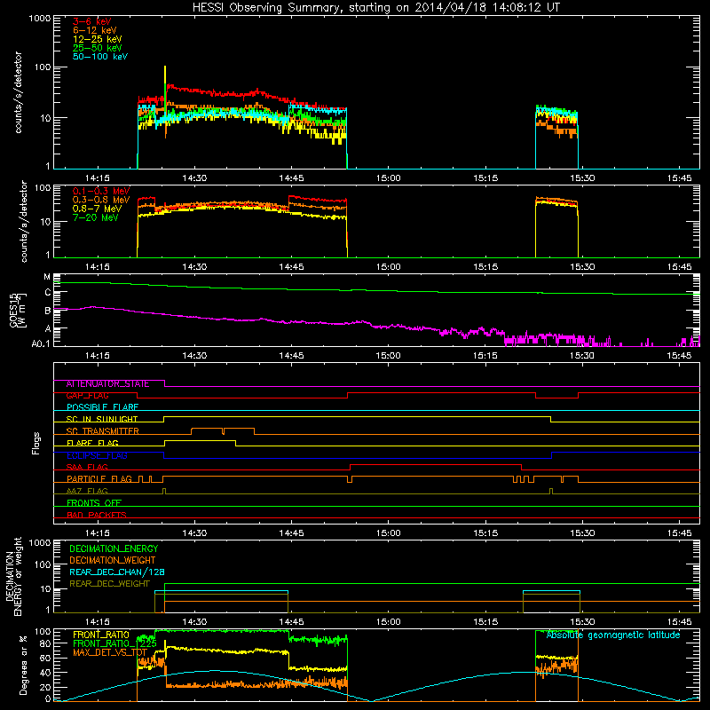Select the DECIMATION_ENERGY legend label

114,548
